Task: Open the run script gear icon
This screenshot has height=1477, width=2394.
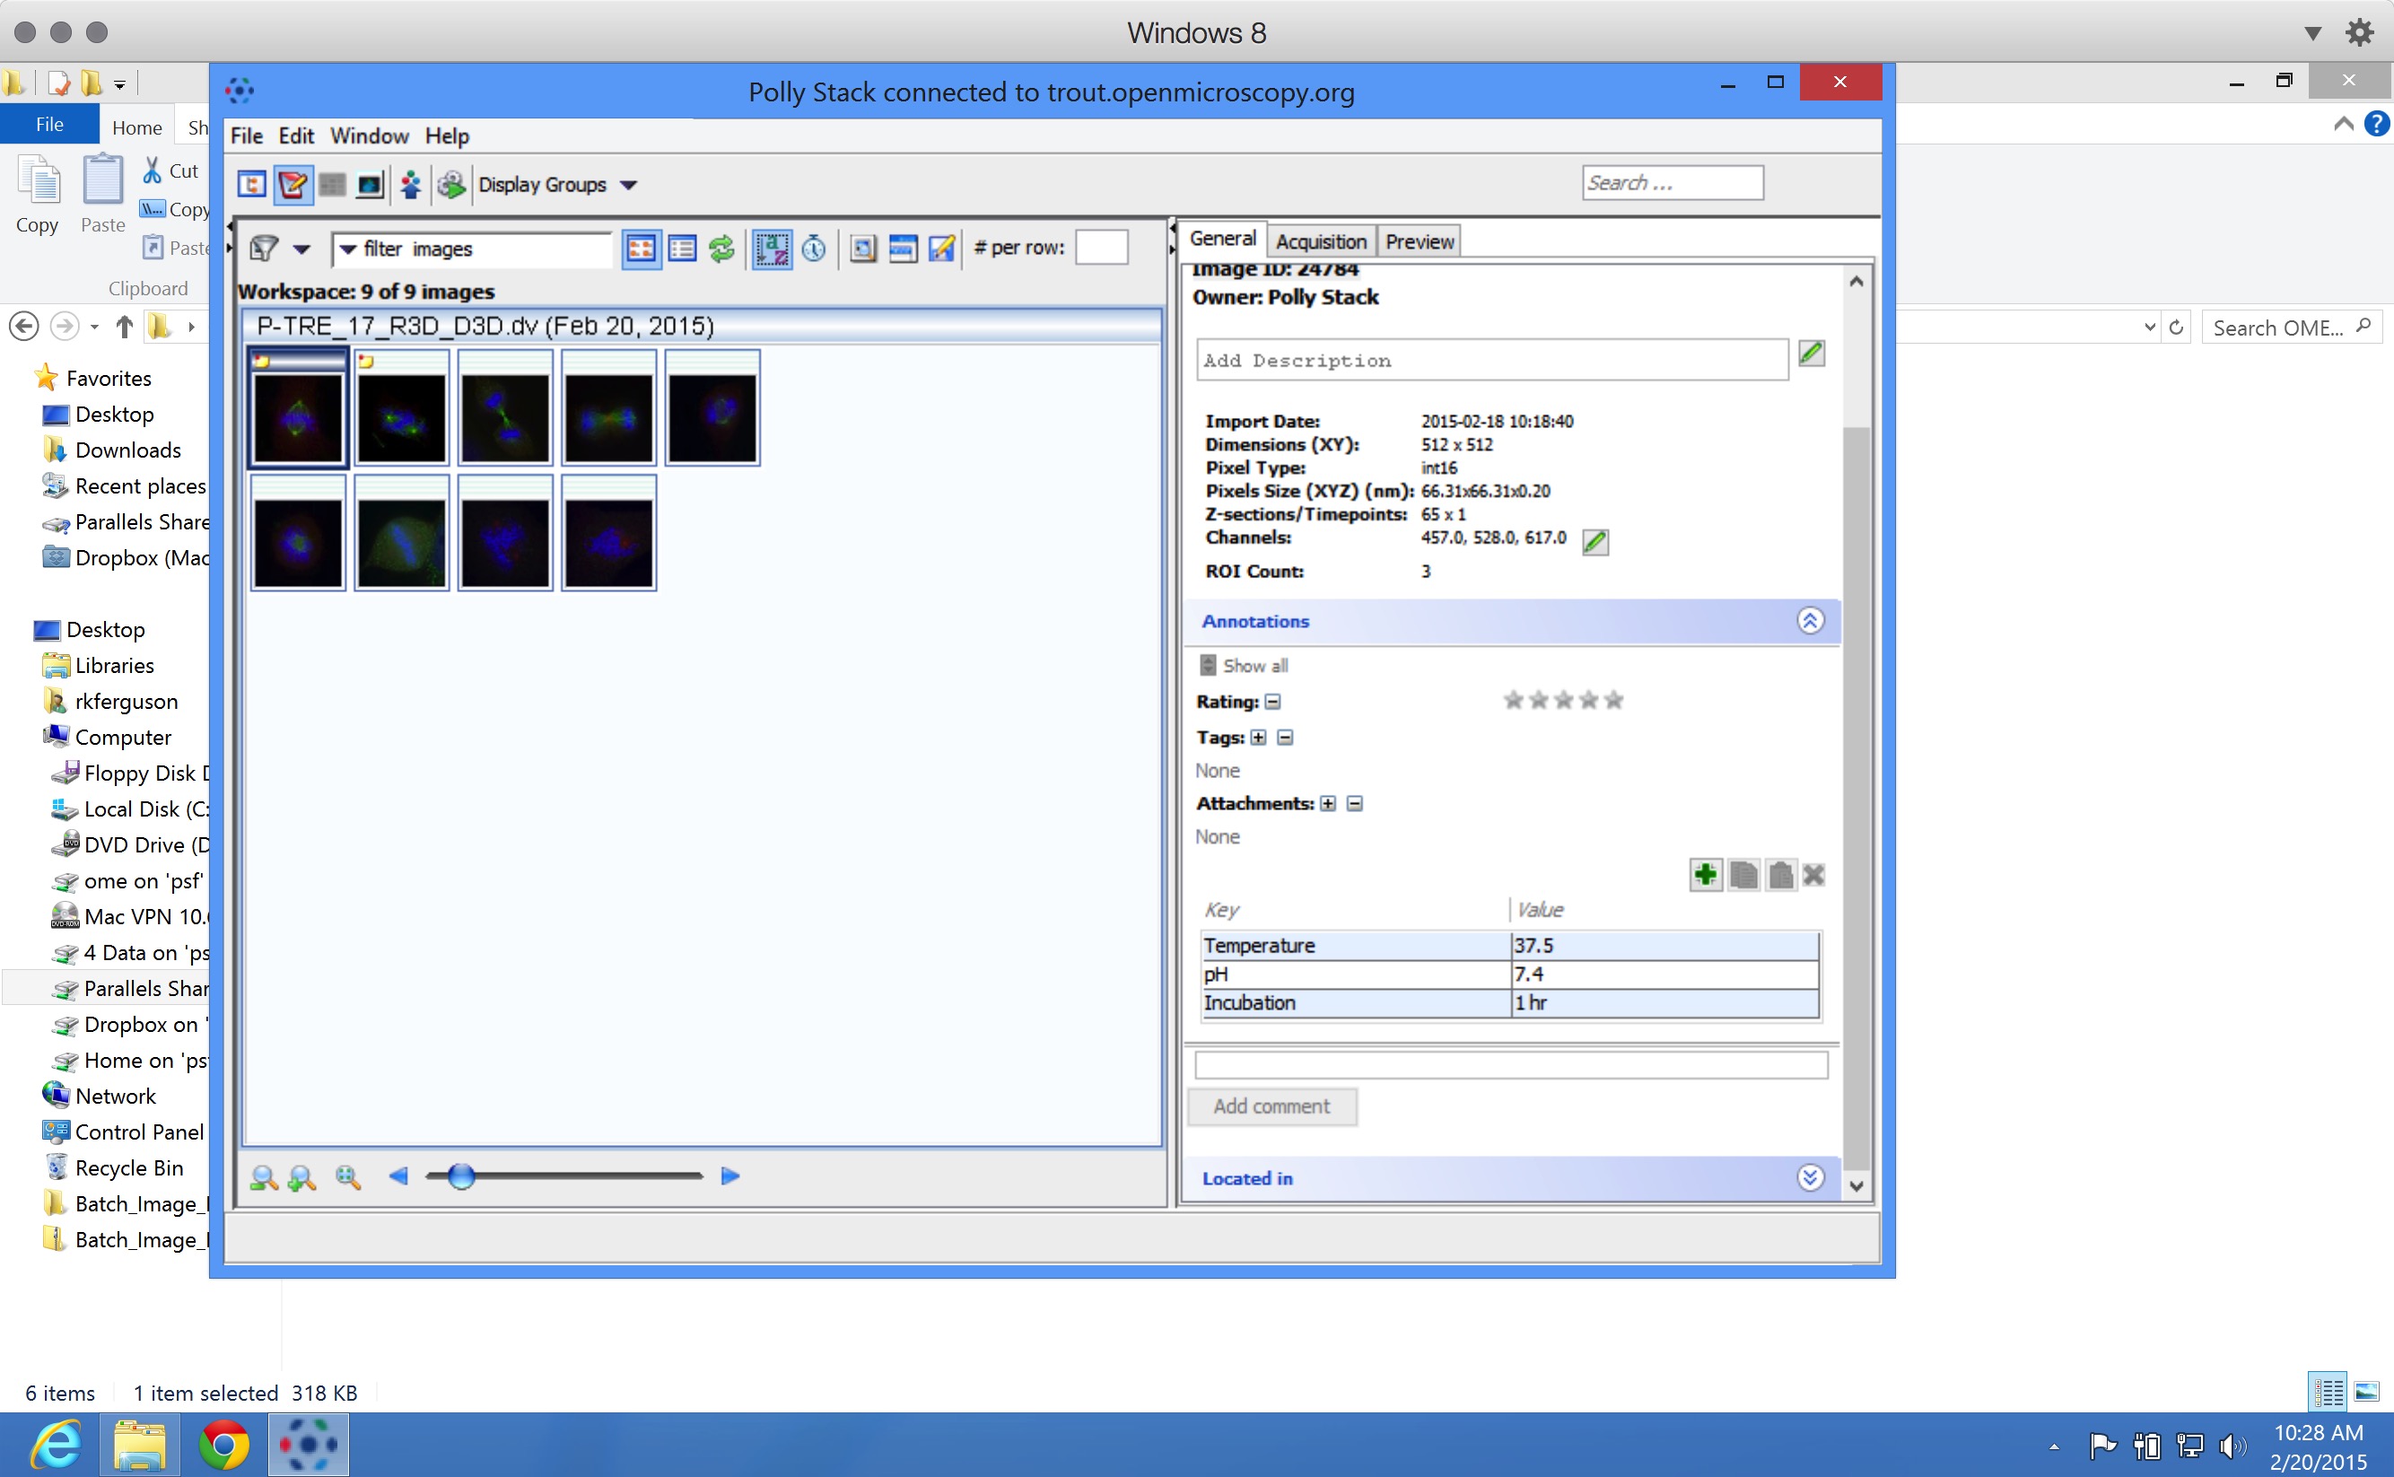Action: (451, 185)
